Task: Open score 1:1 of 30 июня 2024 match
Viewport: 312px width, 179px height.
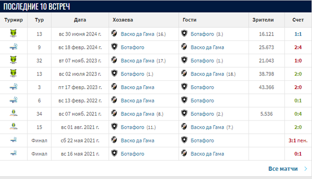Action: pos(298,34)
